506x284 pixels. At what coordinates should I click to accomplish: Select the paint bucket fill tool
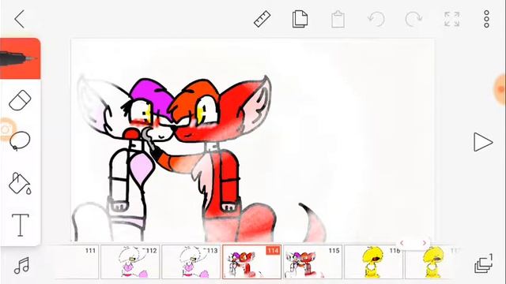pyautogui.click(x=20, y=183)
